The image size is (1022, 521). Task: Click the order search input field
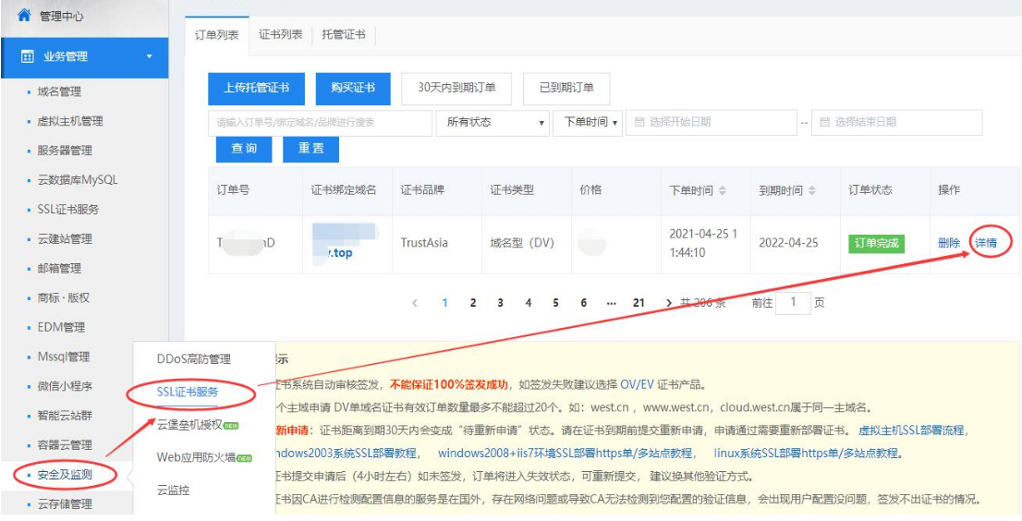point(319,122)
